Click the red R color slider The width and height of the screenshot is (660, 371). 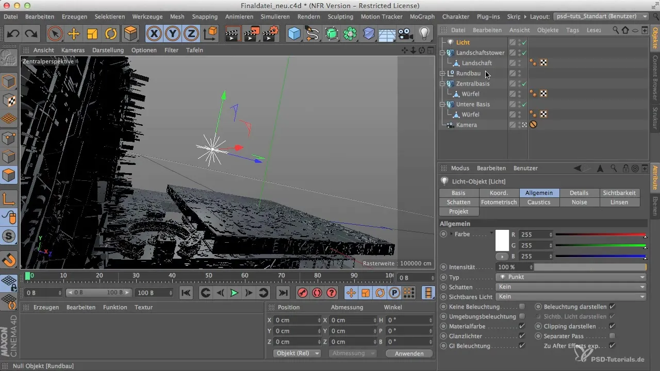[x=601, y=234]
